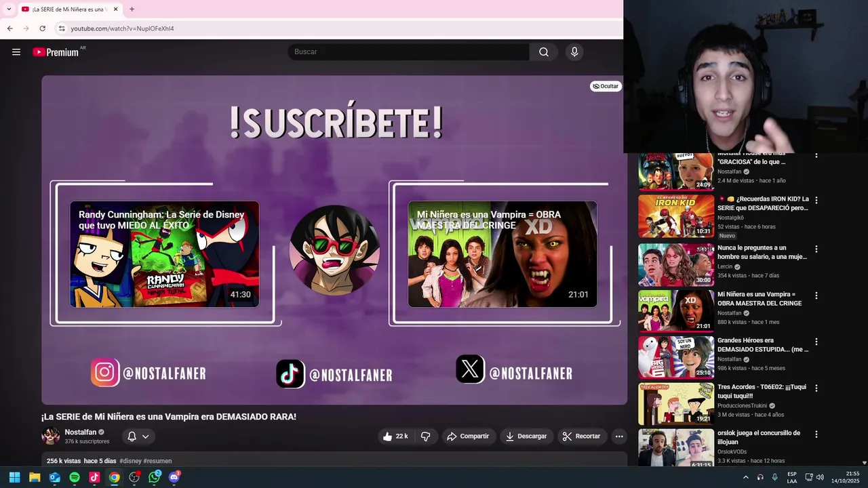Focus the Buscar search field
868x488 pixels.
[x=409, y=52]
